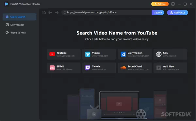196x121 pixels.
Task: Click www.twitch.tv link text
Action: point(99,69)
